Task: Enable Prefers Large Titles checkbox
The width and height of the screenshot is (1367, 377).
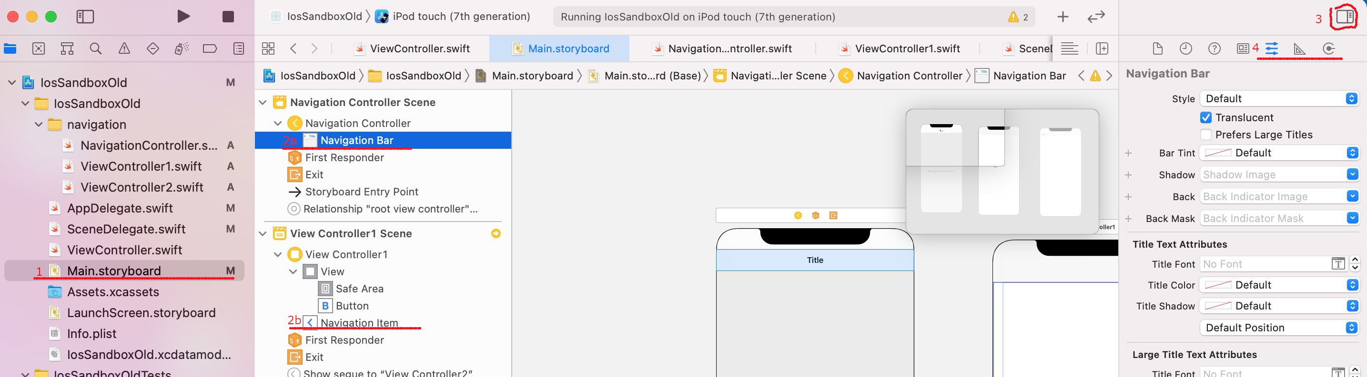Action: pyautogui.click(x=1205, y=135)
